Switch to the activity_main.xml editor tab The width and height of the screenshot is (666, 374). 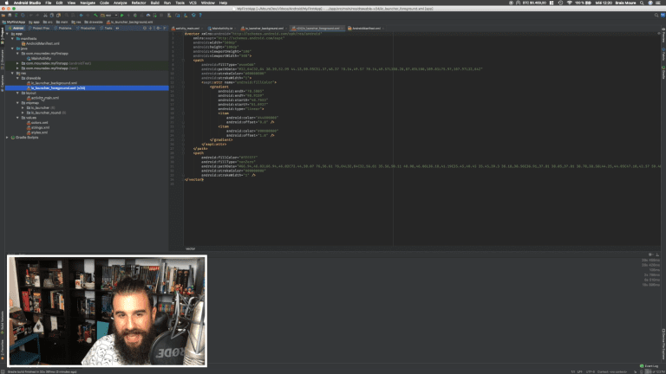point(187,29)
